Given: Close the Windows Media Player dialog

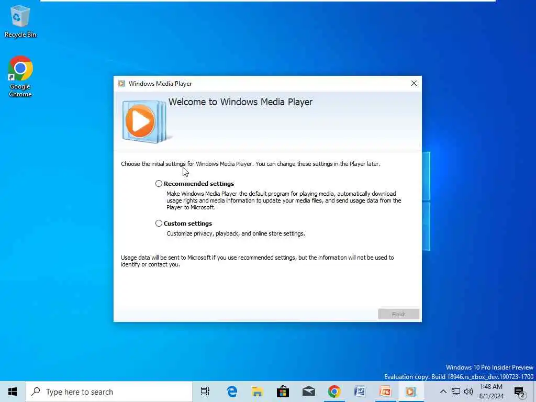Looking at the screenshot, I should 414,83.
